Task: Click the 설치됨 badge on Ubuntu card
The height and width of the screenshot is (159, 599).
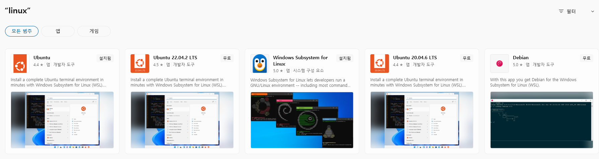Action: point(105,58)
